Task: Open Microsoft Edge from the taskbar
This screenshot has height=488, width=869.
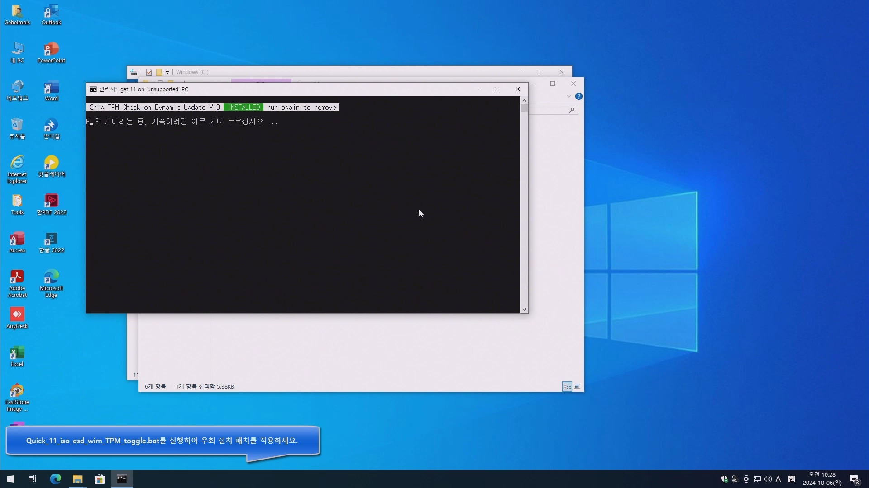Action: [55, 479]
